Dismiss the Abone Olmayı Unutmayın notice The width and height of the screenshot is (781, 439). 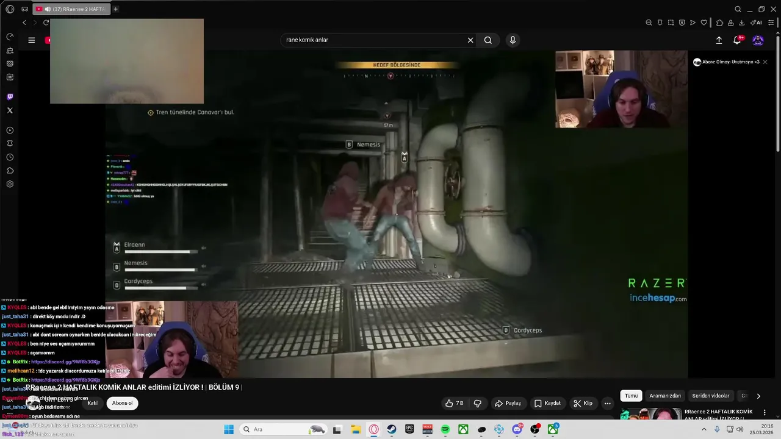pyautogui.click(x=765, y=62)
